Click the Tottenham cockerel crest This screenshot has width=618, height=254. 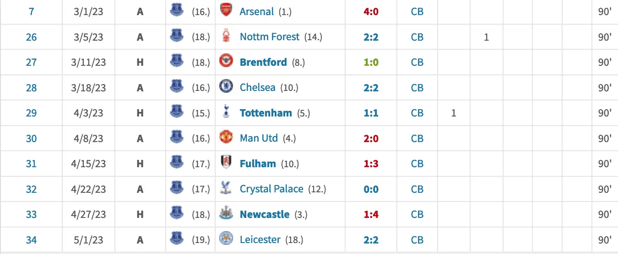[226, 113]
